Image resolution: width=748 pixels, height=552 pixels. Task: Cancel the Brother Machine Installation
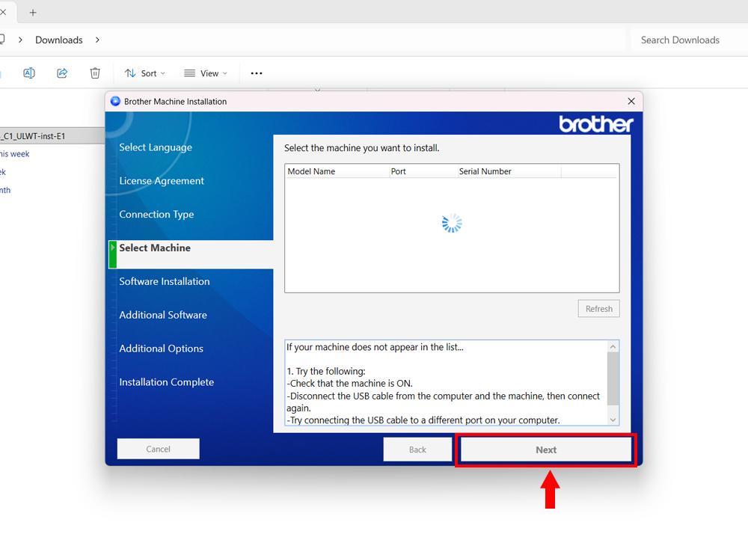coord(159,449)
